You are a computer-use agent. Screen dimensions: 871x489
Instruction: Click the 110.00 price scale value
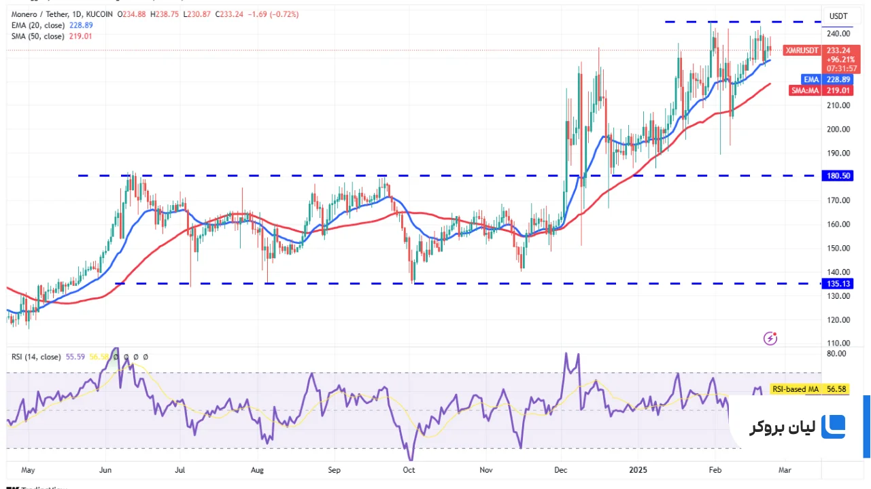tap(837, 344)
